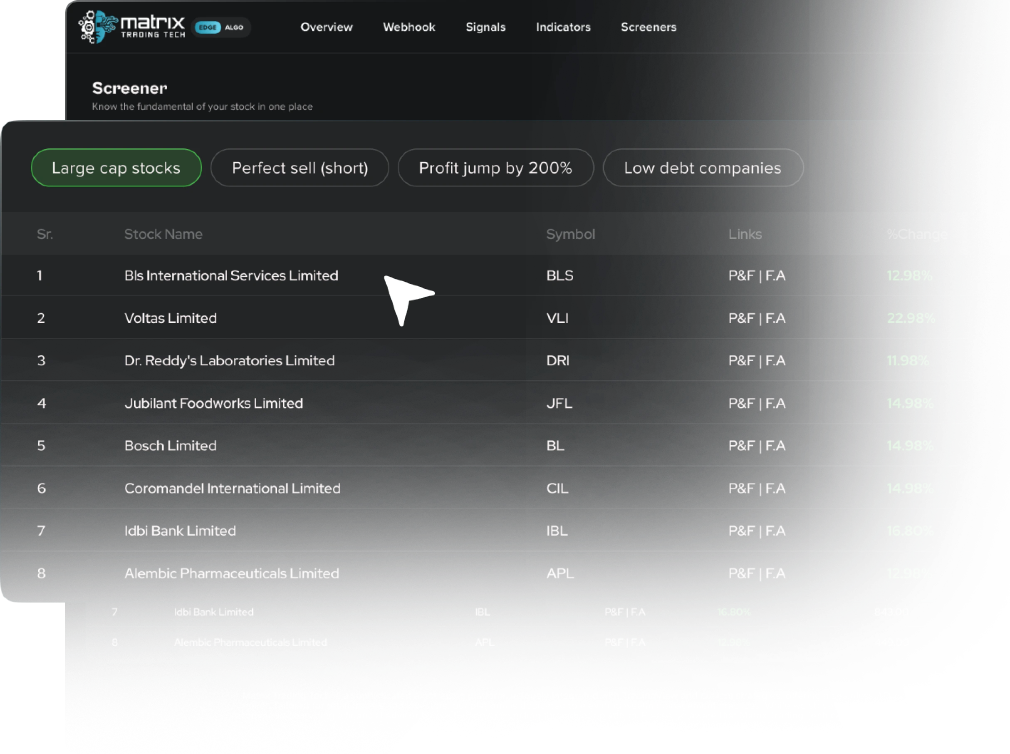Open P&F link for Voltas Limited
The width and height of the screenshot is (1010, 754).
741,317
